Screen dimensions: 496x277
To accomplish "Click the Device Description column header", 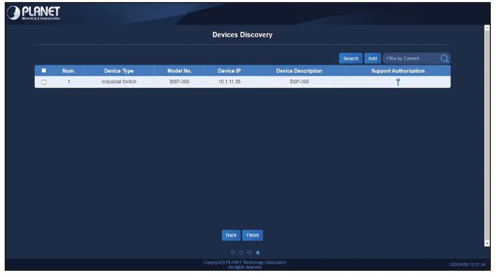I will [299, 71].
